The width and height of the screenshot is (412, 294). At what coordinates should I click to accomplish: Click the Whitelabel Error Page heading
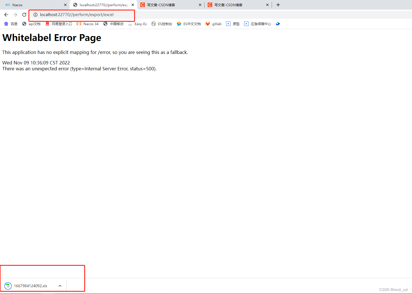[x=52, y=38]
